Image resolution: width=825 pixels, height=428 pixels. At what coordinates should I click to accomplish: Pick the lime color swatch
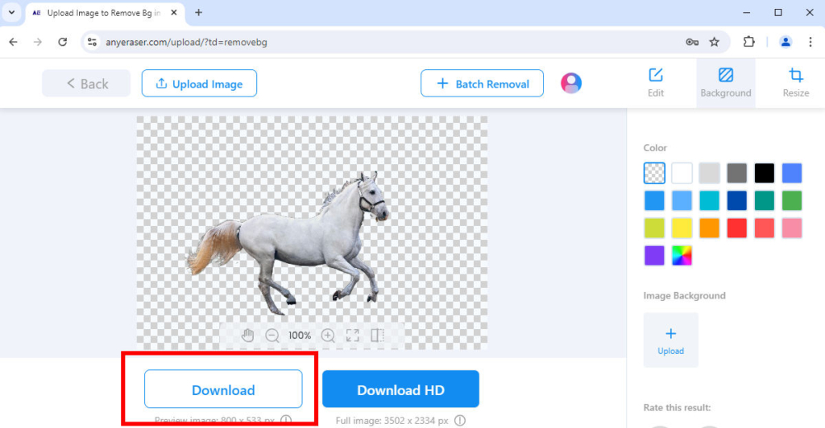point(654,228)
